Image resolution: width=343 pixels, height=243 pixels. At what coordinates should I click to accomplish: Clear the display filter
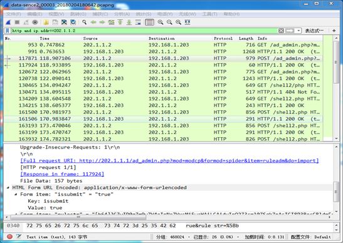pyautogui.click(x=282, y=31)
